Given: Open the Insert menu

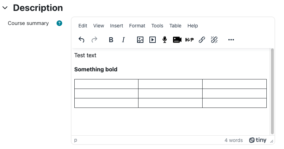Looking at the screenshot, I should coord(117,26).
